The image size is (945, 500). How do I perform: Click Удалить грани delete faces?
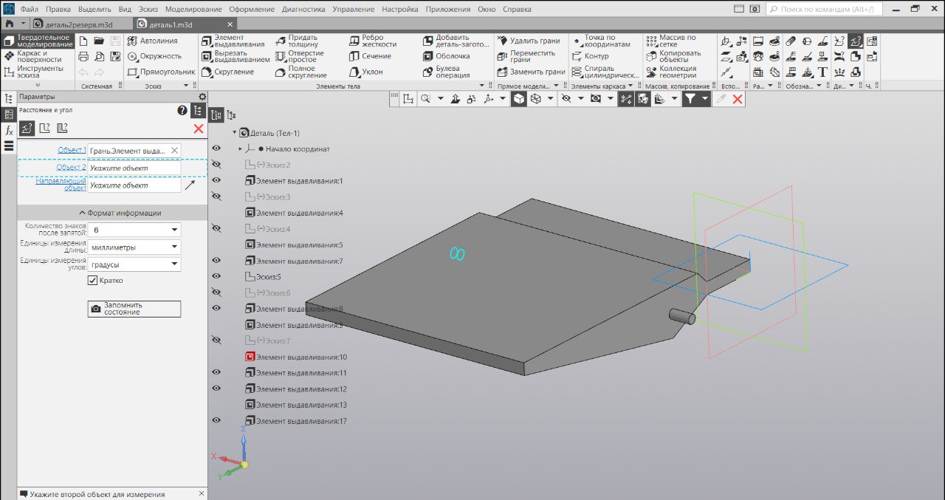click(529, 41)
